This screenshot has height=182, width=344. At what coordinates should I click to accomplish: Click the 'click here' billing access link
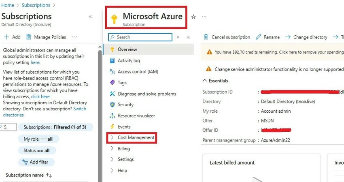[40, 96]
